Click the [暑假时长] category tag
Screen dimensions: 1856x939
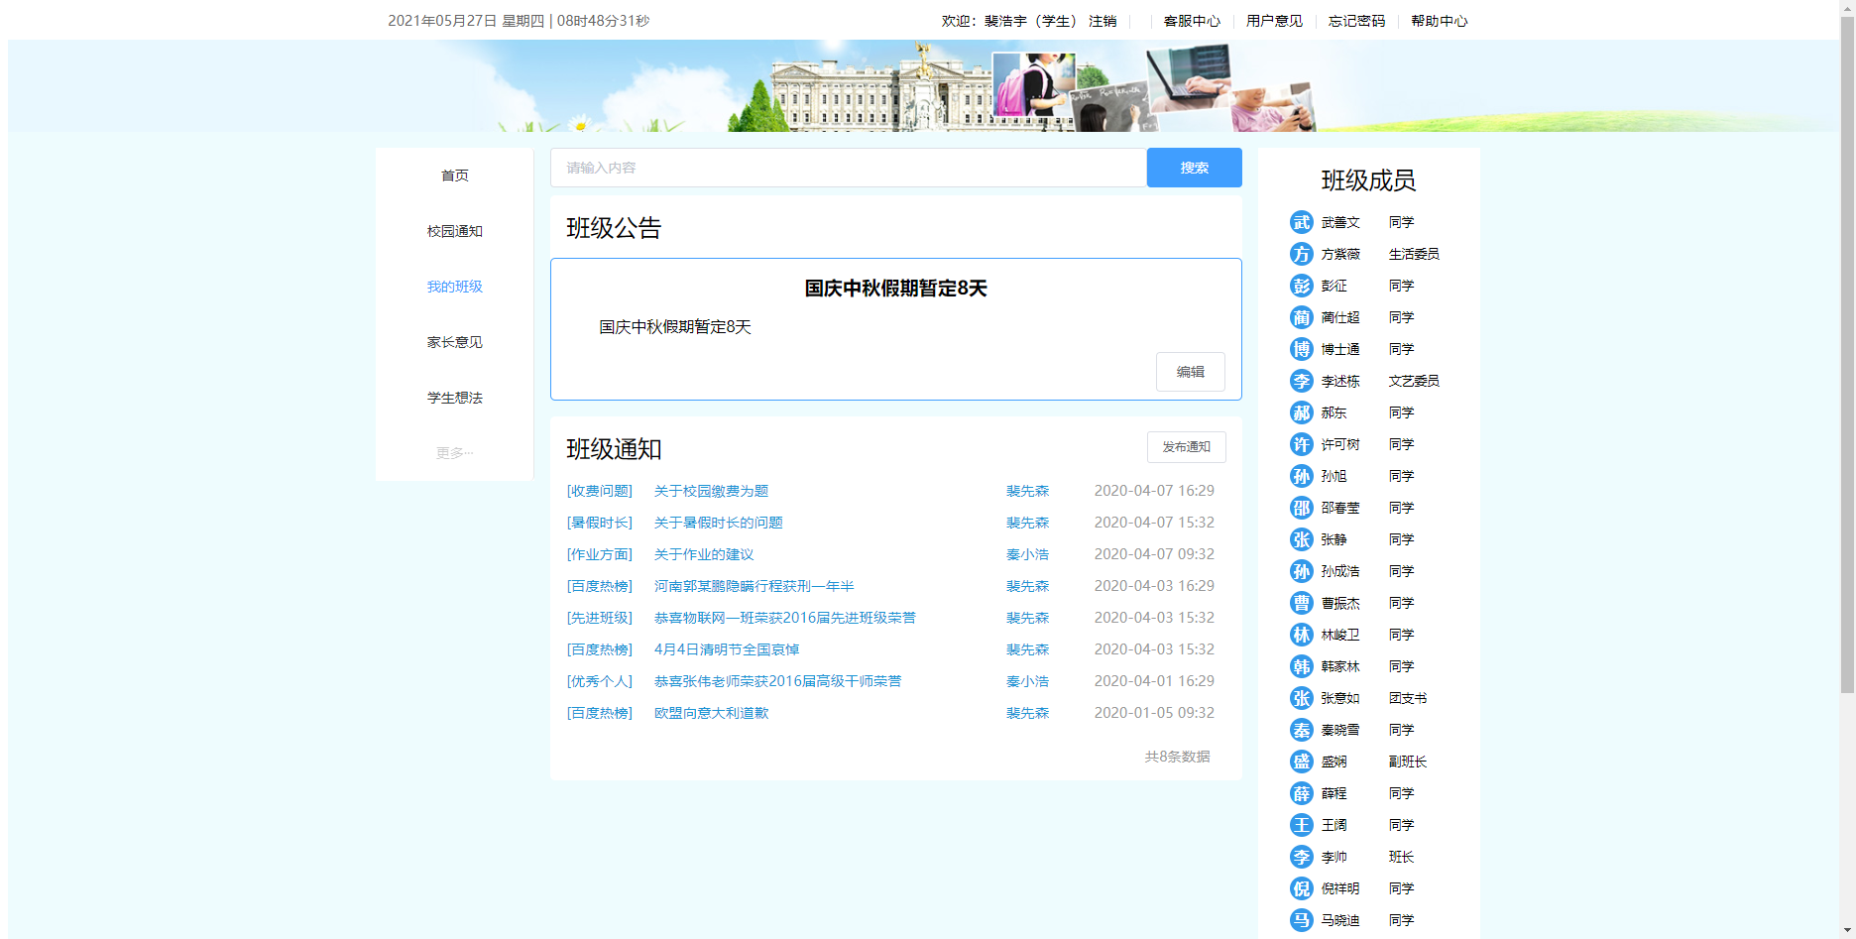[599, 523]
